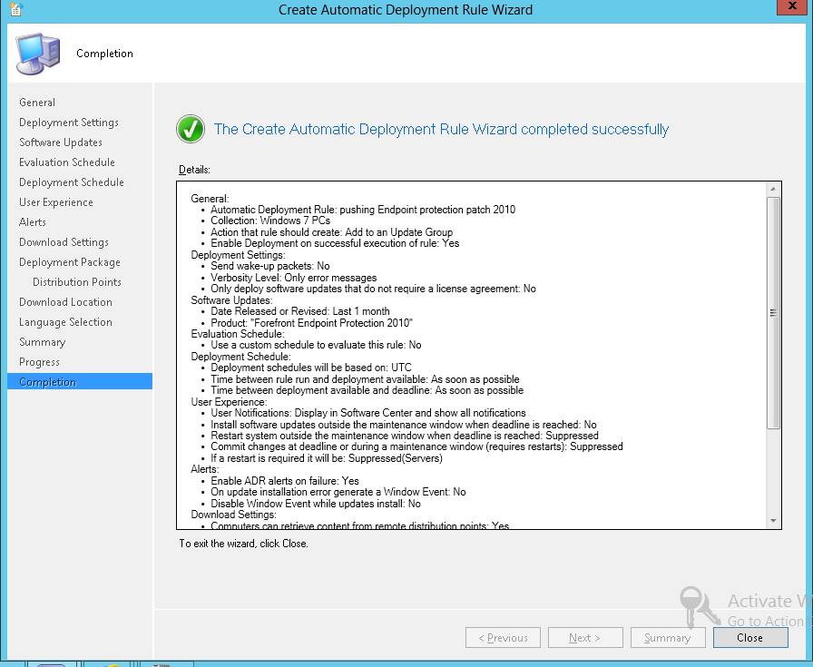Click 'Enable Deployment on successful execution' line

335,243
